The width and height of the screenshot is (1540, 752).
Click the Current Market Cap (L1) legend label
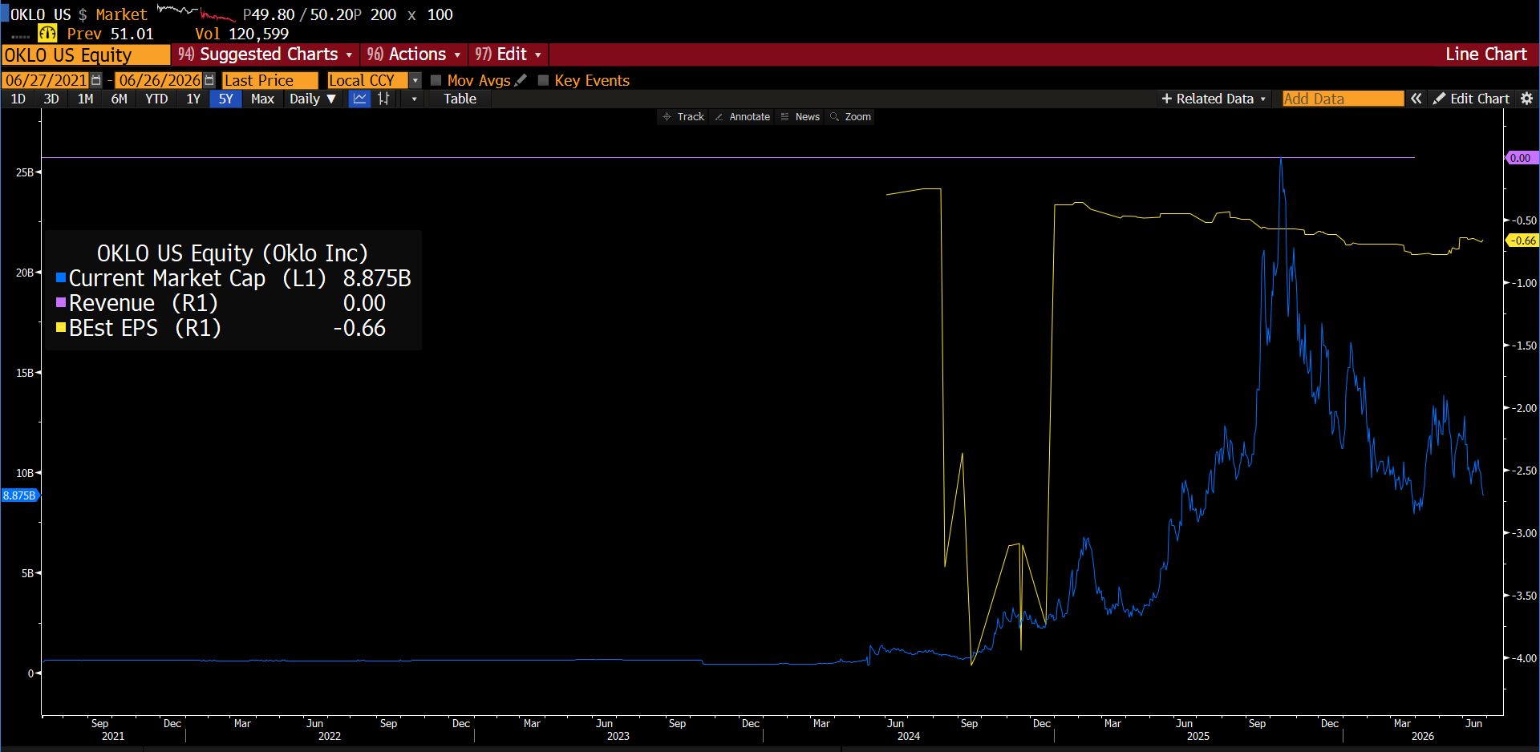click(x=197, y=278)
